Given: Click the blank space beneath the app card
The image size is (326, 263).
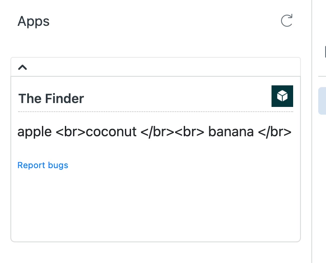Looking at the screenshot, I should 156,252.
